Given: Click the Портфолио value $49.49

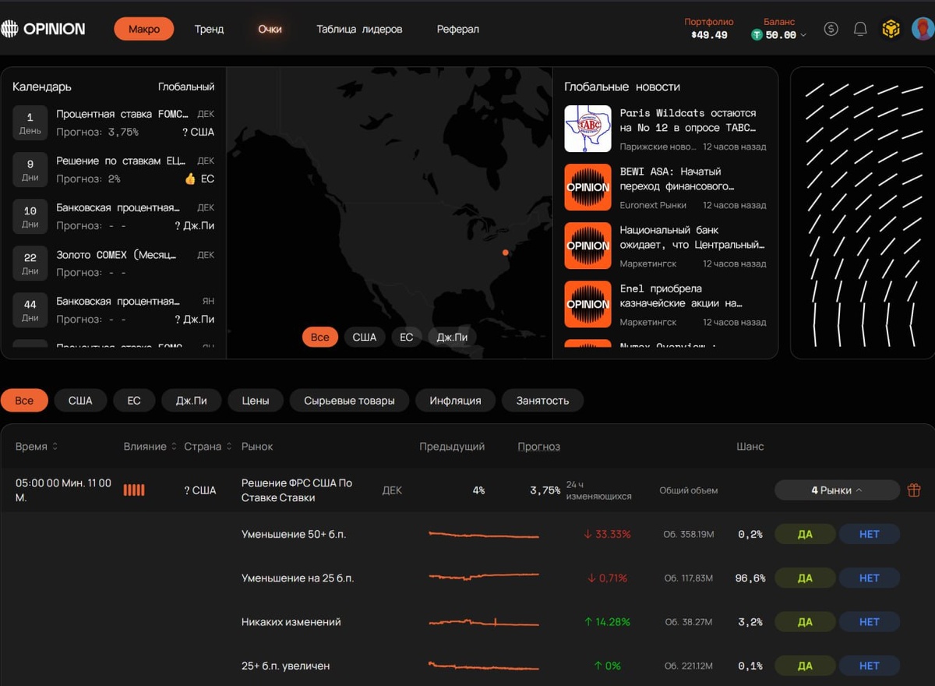Looking at the screenshot, I should pos(709,35).
